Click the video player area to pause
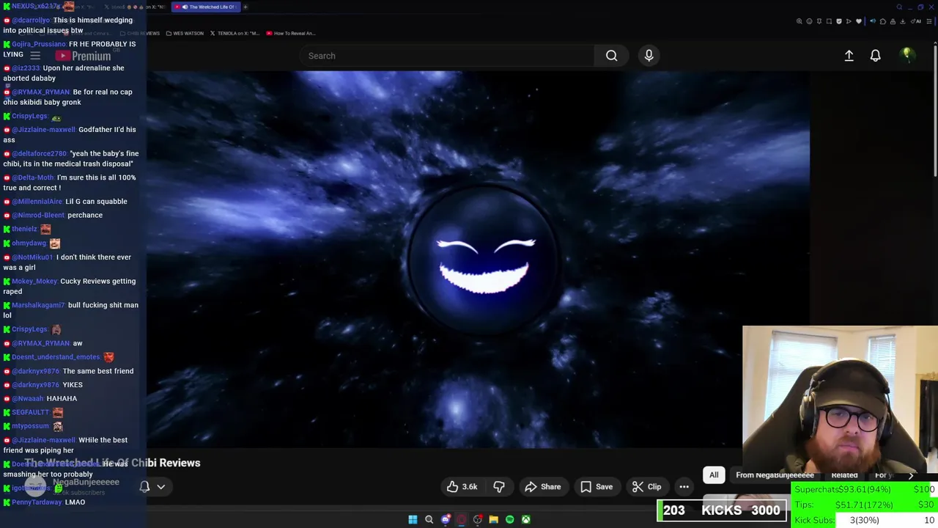The image size is (938, 528). 478,259
